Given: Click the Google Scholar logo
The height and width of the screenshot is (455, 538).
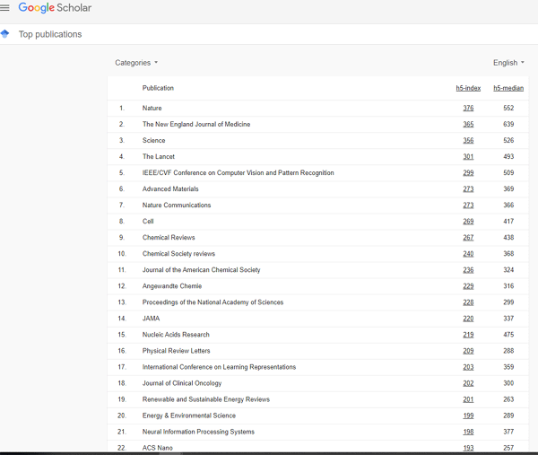Looking at the screenshot, I should coord(55,8).
